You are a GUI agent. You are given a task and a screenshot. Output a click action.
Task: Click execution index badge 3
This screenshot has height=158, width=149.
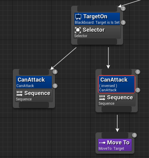tap(123, 23)
